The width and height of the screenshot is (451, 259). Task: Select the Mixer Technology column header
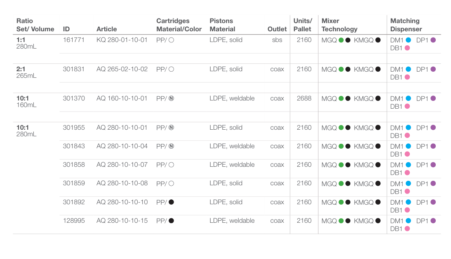coord(339,25)
